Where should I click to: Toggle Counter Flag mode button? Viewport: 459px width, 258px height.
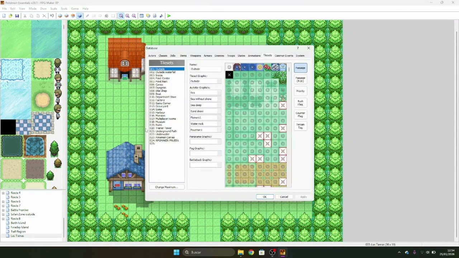point(301,114)
